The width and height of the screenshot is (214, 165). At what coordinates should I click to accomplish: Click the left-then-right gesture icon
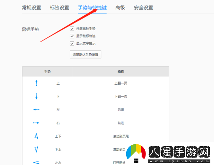click(36, 163)
